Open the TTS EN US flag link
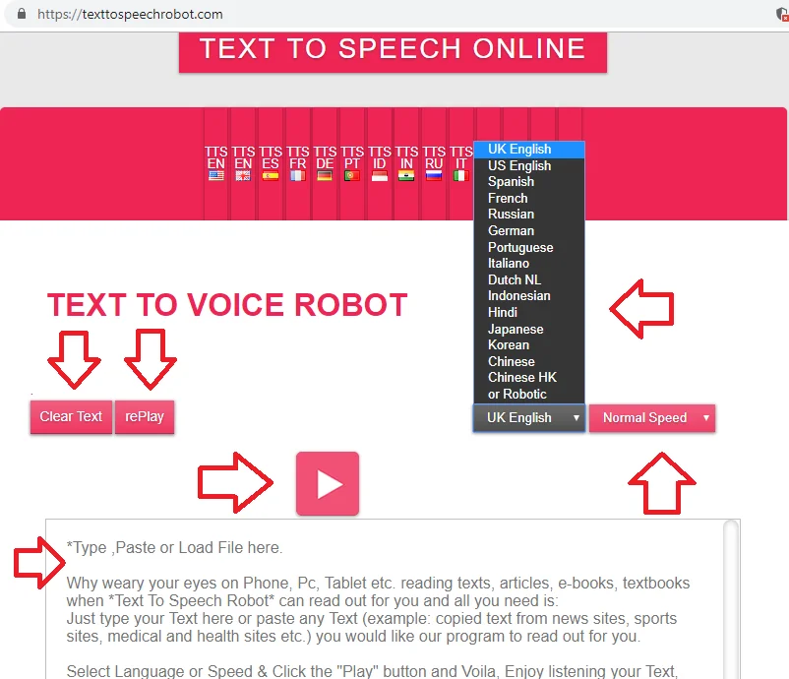Screen dimensions: 789x679 pos(215,163)
